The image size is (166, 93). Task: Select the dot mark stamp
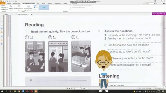[35, 7]
